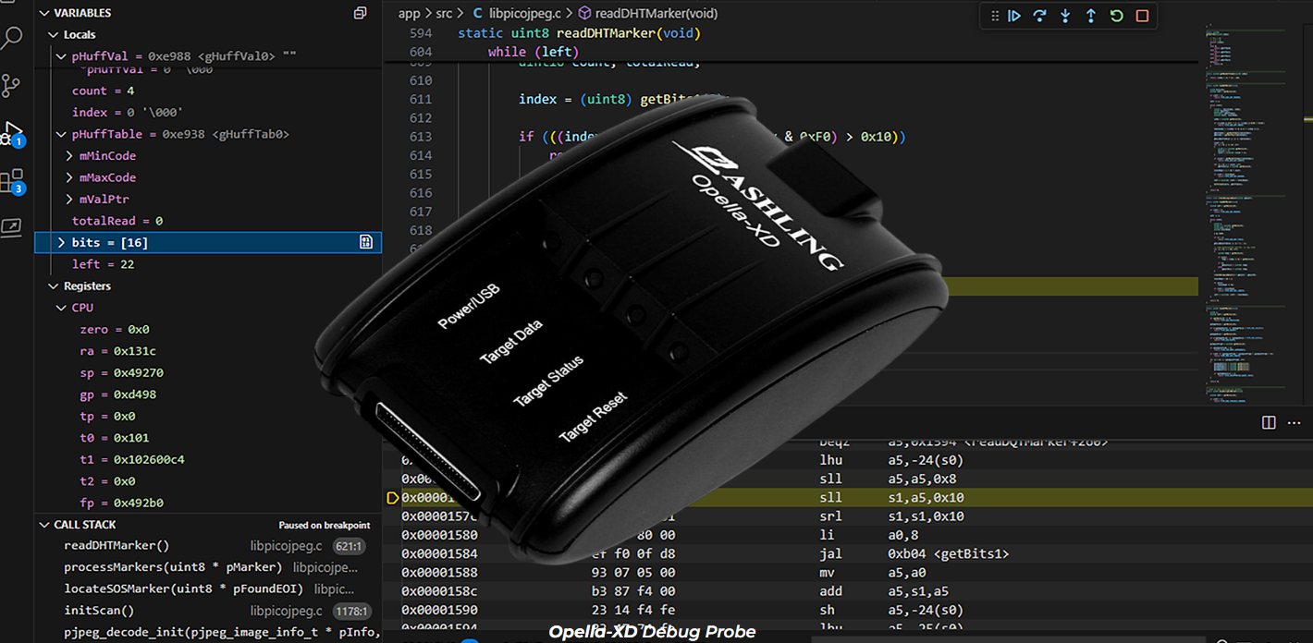Open Search in the activity bar
Image resolution: width=1313 pixels, height=643 pixels.
coord(12,39)
